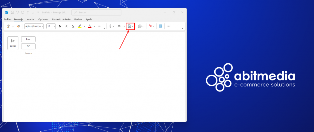Image resolution: width=314 pixels, height=132 pixels.
Task: Apply the yellow text highlight color
Action: pos(80,26)
